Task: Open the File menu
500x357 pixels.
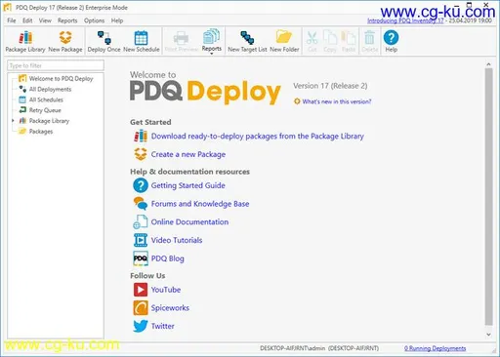Action: point(12,20)
